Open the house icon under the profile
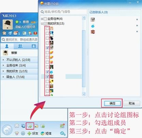The image size is (142, 138). tap(4, 33)
